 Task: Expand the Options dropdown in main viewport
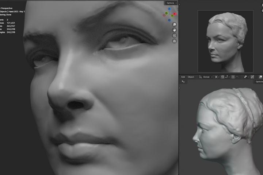pos(171,3)
